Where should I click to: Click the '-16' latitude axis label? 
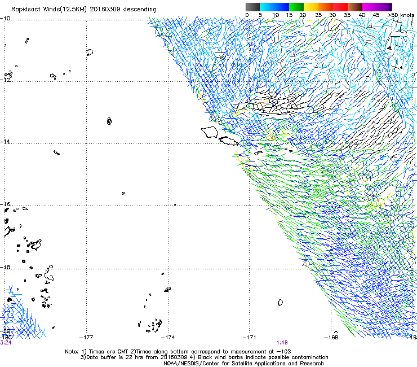[5, 204]
